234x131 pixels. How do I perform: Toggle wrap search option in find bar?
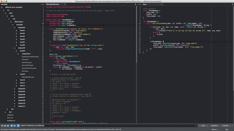click(x=11, y=126)
